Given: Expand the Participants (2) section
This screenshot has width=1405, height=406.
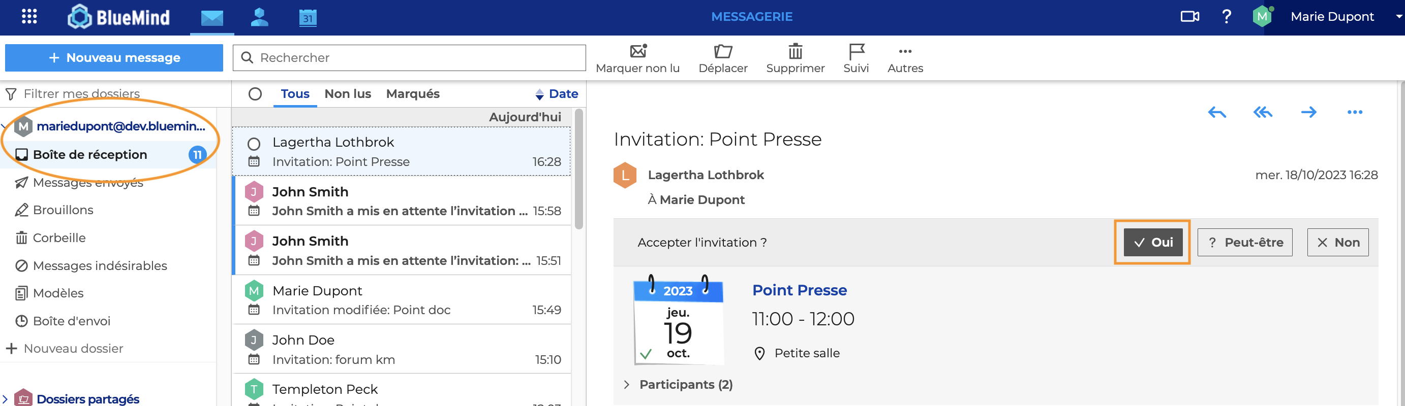Looking at the screenshot, I should 627,385.
